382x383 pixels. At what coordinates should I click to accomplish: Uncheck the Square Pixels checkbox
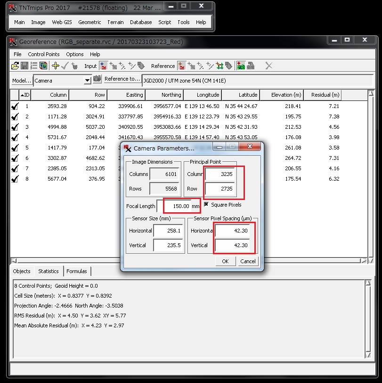coord(206,205)
